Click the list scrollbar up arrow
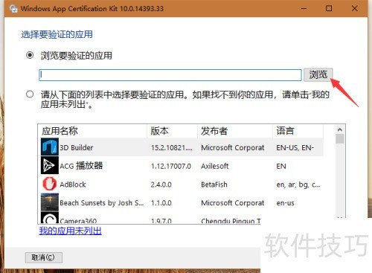Image resolution: width=372 pixels, height=273 pixels. tap(340, 129)
